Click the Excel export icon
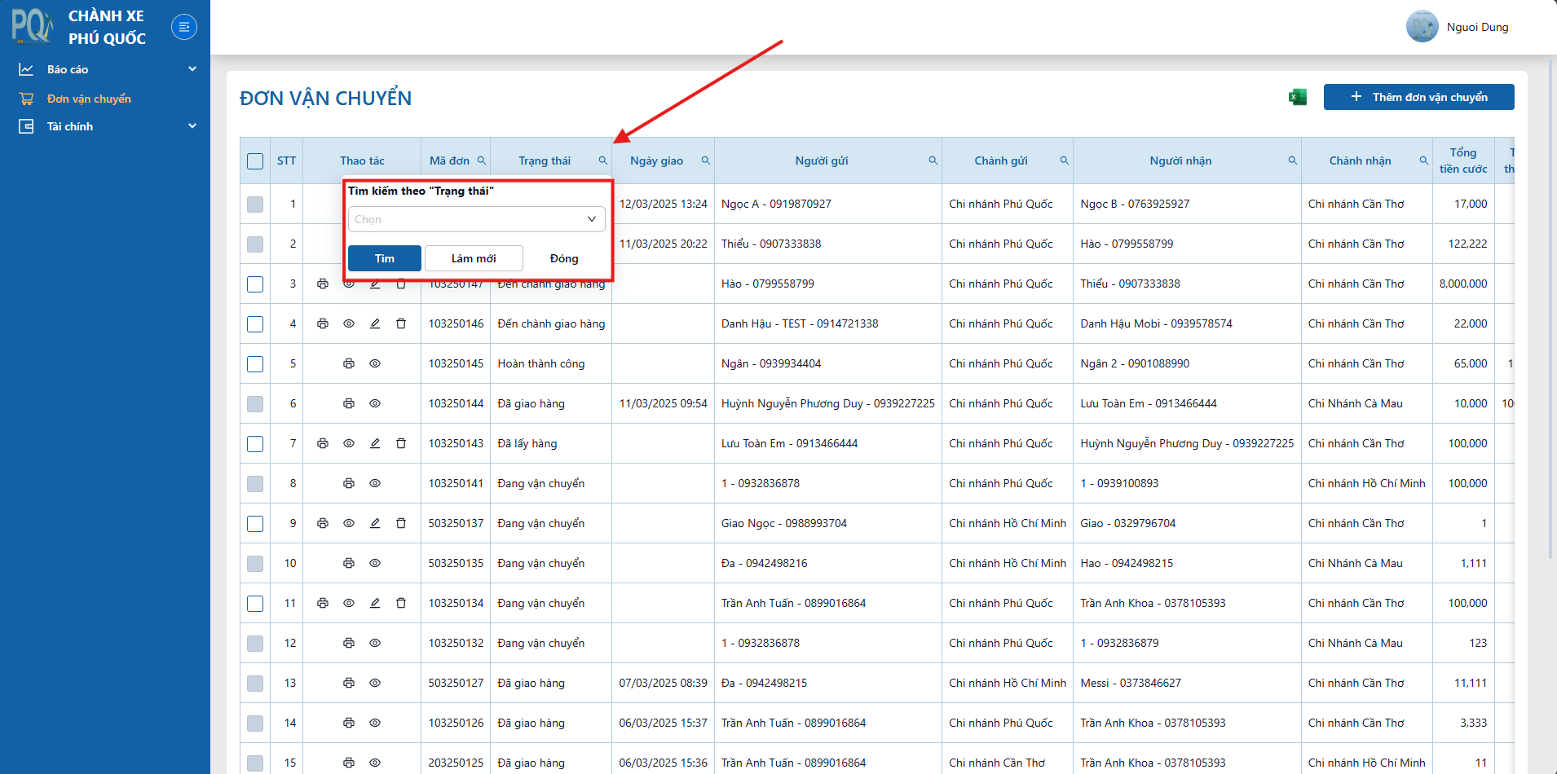1557x774 pixels. [x=1297, y=97]
